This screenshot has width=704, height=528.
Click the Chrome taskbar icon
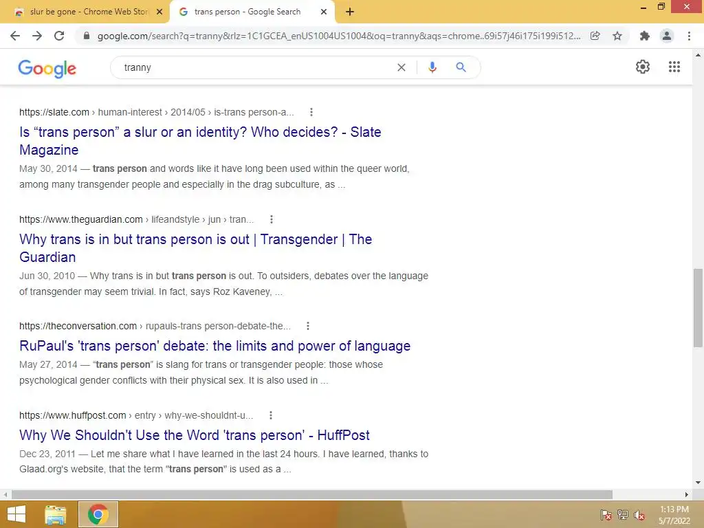[x=98, y=514]
